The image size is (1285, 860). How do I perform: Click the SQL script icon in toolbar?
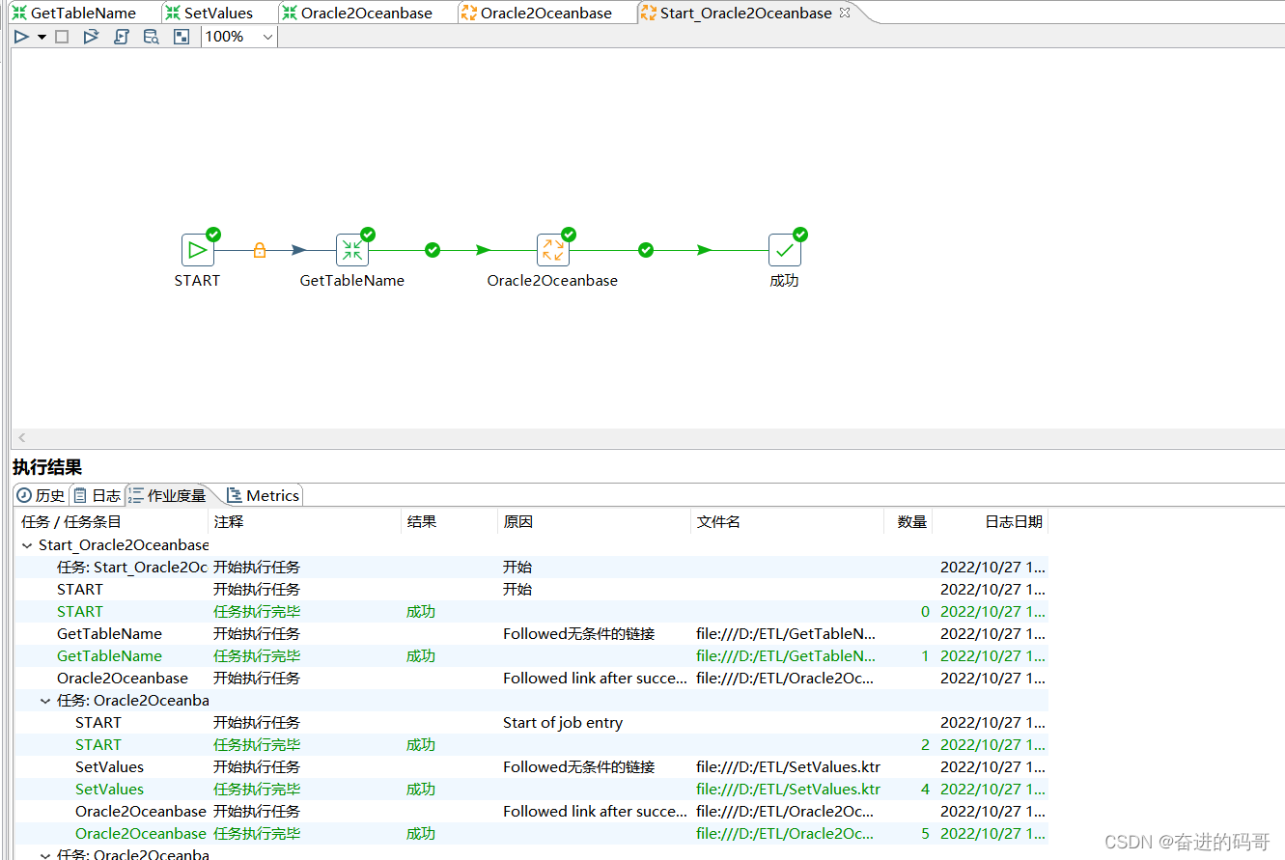coord(121,37)
